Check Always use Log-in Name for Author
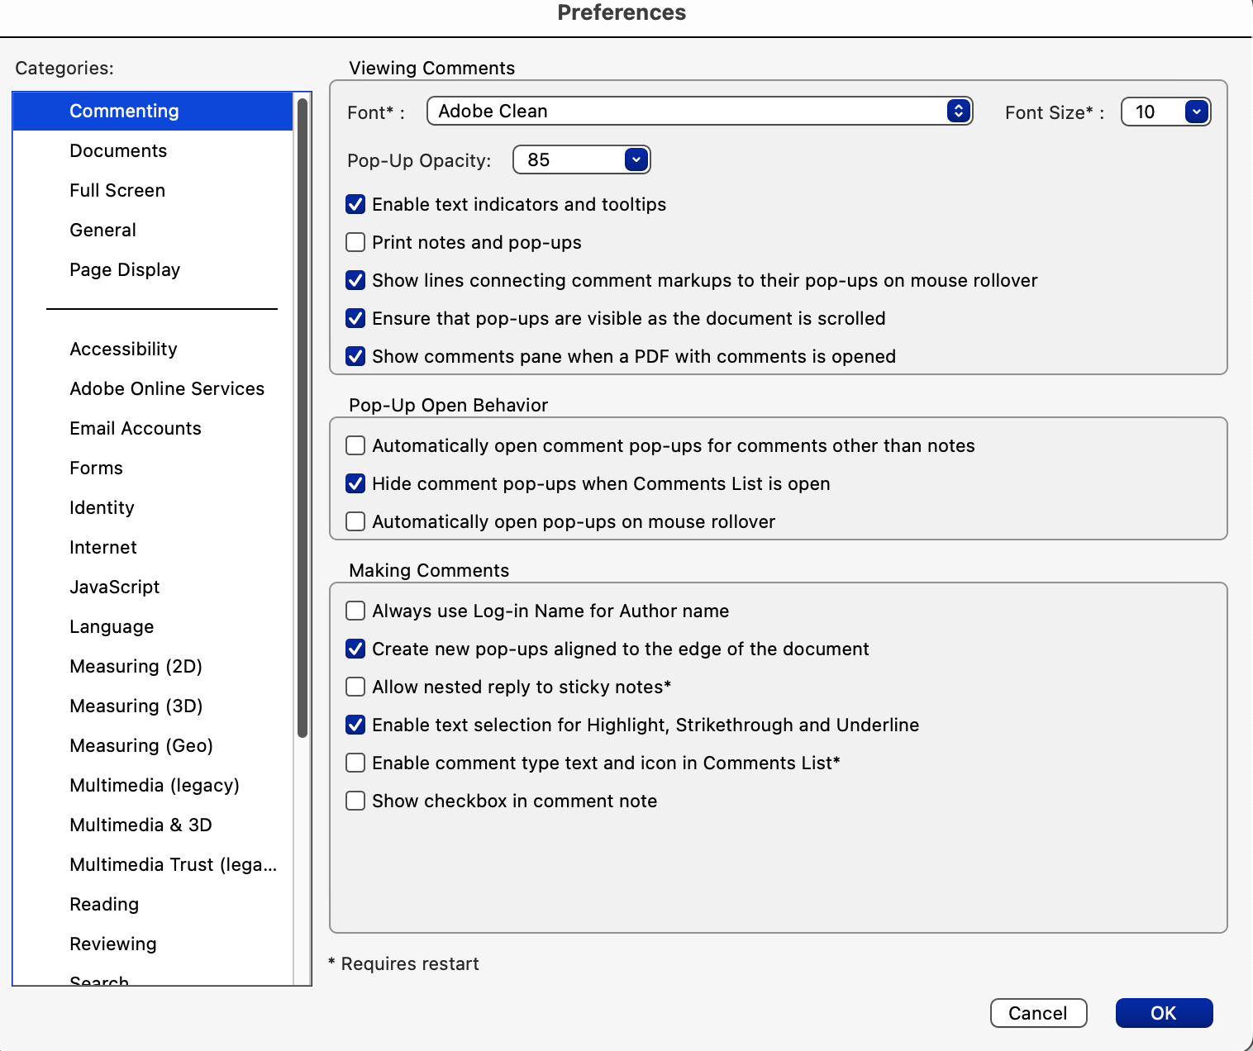Viewport: 1253px width, 1051px height. [355, 611]
